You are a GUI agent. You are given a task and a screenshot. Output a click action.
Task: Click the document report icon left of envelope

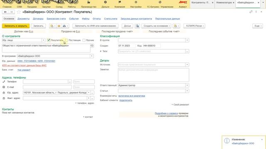52,26
